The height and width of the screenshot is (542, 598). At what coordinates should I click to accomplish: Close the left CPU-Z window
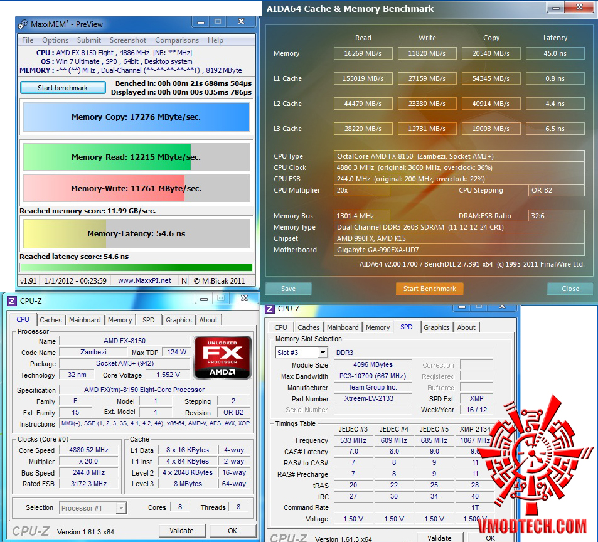tap(245, 299)
